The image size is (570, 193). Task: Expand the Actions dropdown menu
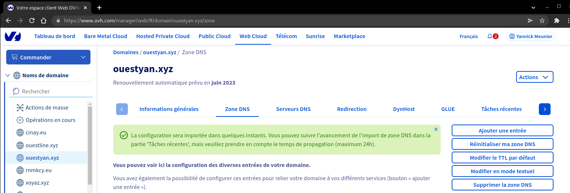point(534,77)
